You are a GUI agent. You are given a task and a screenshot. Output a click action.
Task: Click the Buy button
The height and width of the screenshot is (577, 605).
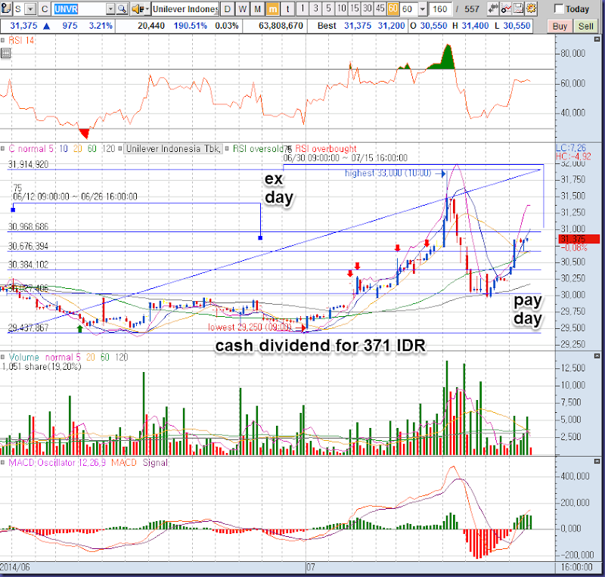coord(560,26)
